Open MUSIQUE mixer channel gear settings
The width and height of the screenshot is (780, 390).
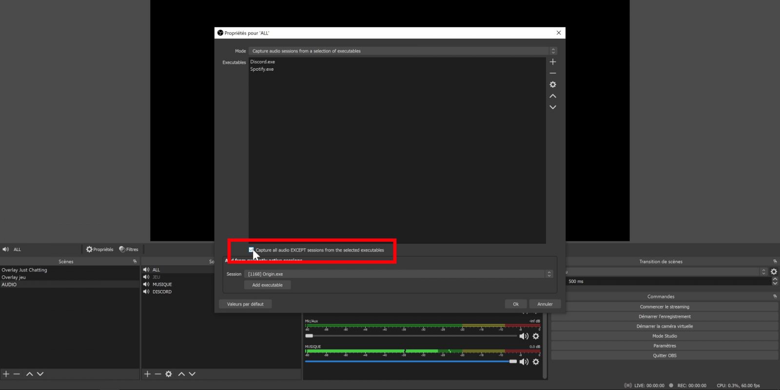(x=536, y=362)
